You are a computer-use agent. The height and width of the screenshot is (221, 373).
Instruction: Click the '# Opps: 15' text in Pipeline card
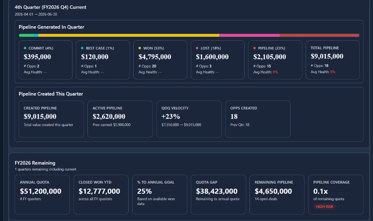pos(262,66)
